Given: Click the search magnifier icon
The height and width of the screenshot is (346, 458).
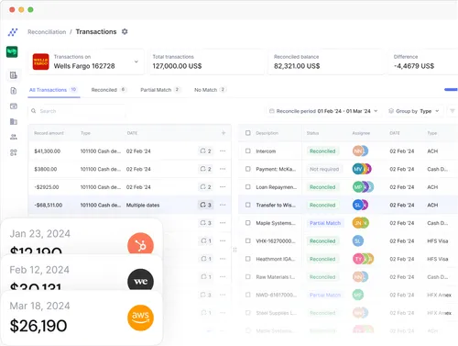Looking at the screenshot, I should coord(34,111).
